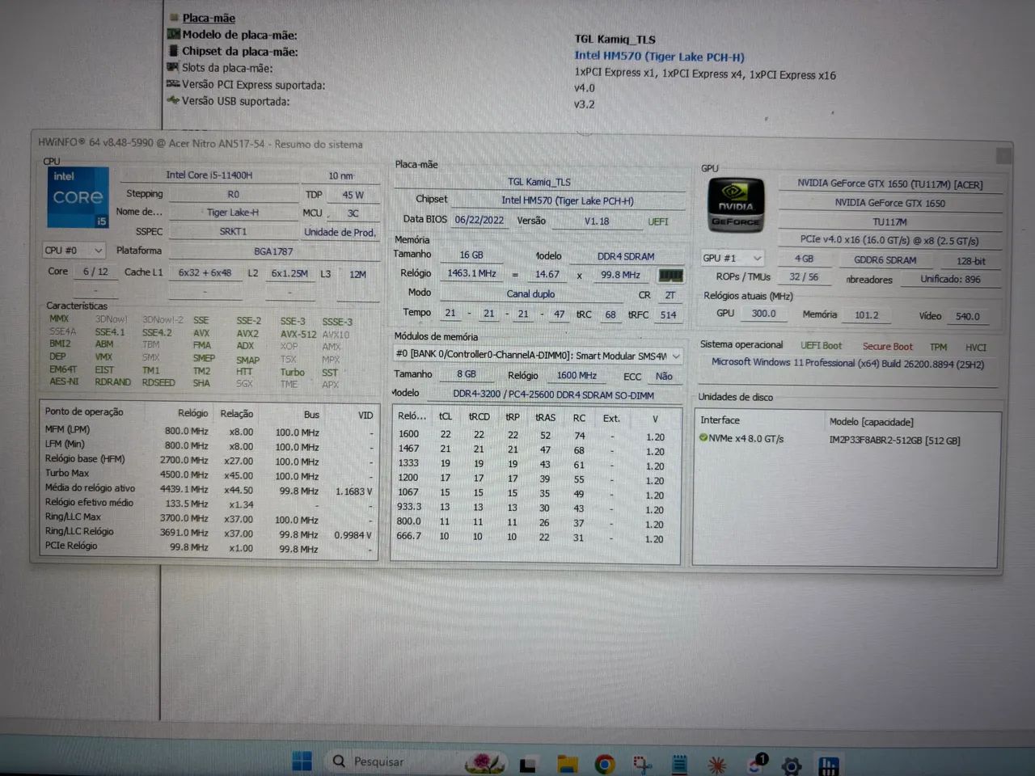1035x776 pixels.
Task: Click NVIDIA GeForce GTX 1650 (TU117M) [ACER]
Action: pos(889,184)
